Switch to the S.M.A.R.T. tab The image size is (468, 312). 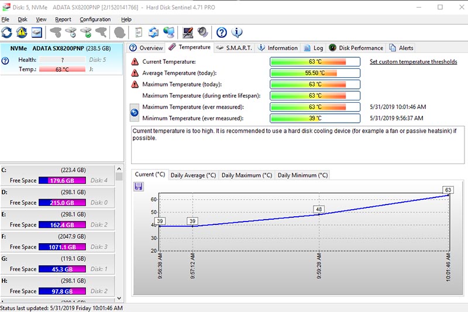click(235, 48)
